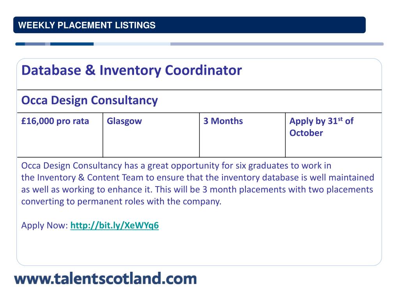Click the www.talentscotland.com website address
Image resolution: width=399 pixels, height=299 pixels.
[x=105, y=279]
